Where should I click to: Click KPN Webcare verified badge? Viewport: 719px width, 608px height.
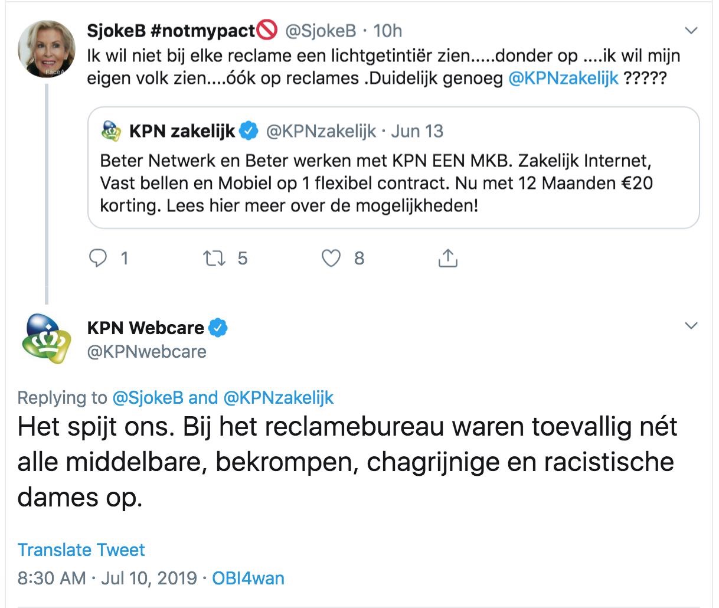click(x=218, y=328)
